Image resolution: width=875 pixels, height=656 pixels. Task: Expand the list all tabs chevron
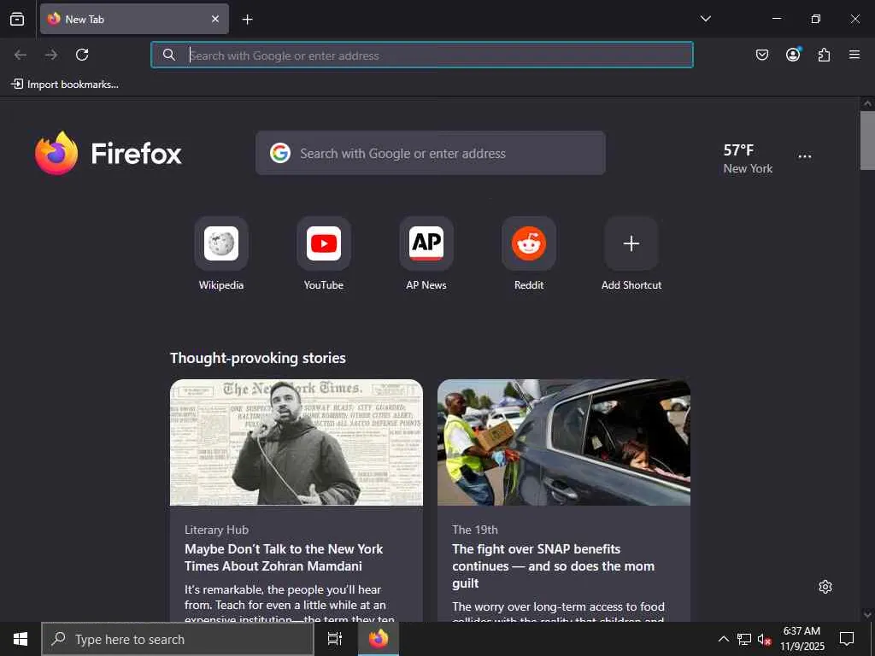tap(705, 19)
